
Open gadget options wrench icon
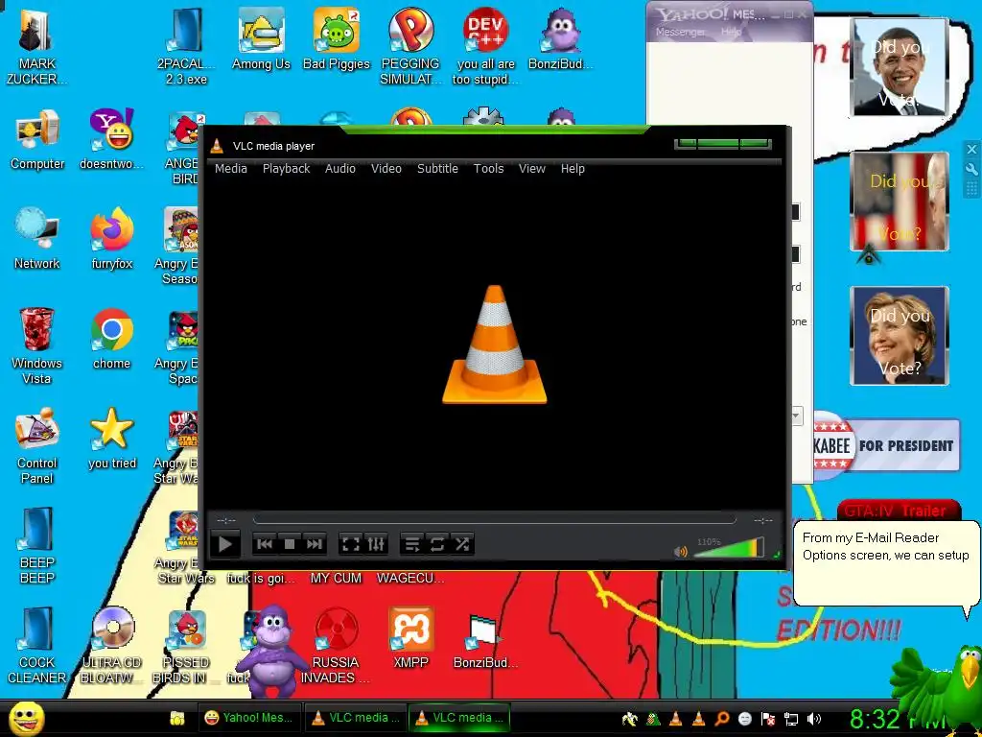971,169
